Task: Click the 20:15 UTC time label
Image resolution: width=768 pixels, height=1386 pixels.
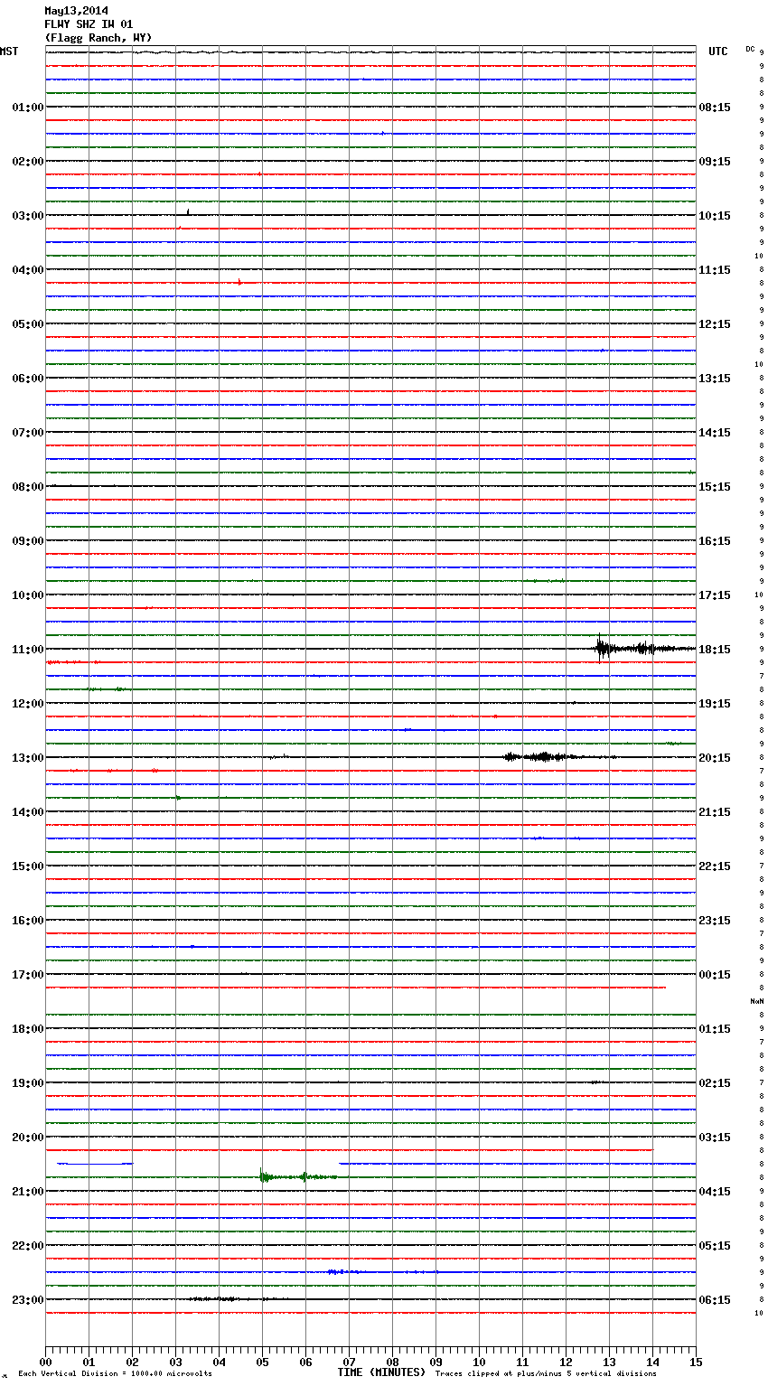Action: click(715, 758)
